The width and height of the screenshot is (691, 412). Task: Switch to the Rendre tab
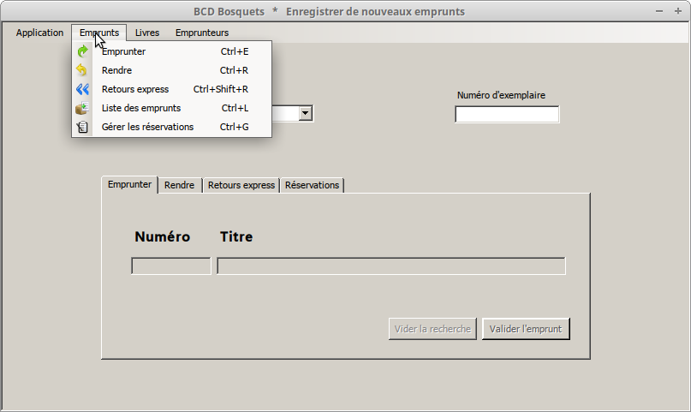(x=179, y=185)
